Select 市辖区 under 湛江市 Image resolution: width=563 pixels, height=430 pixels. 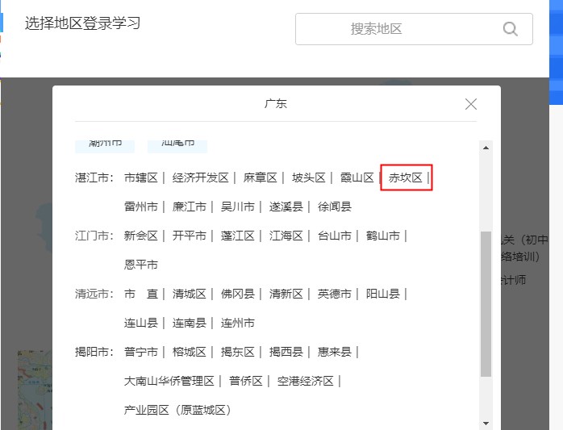point(140,177)
